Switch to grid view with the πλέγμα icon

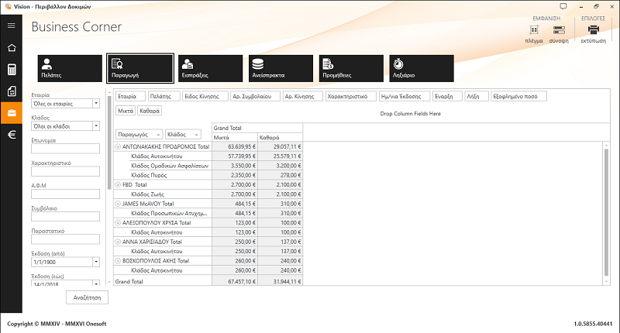(533, 32)
